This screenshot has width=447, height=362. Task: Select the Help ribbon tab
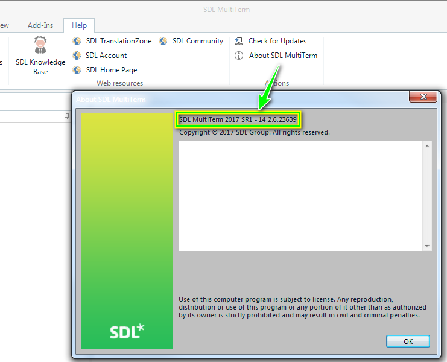click(79, 25)
